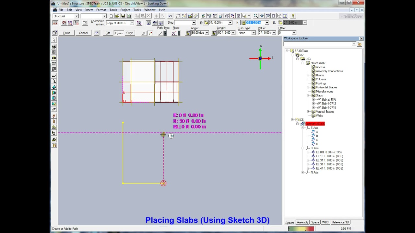Click the Finish button
Viewport: 415px width, 233px height.
click(66, 33)
